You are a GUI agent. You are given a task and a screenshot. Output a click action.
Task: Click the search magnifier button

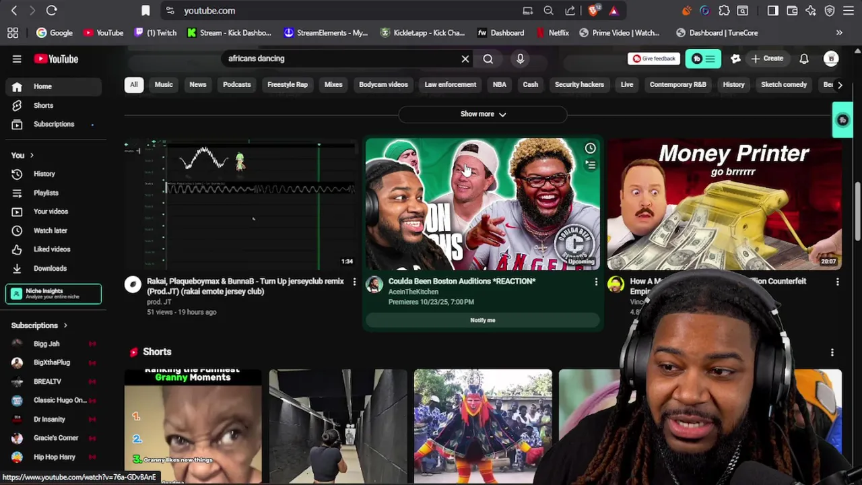(488, 59)
